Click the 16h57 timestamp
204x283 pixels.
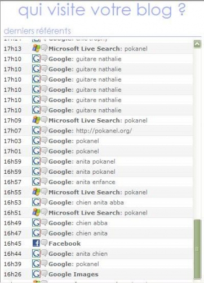pyautogui.click(x=12, y=182)
